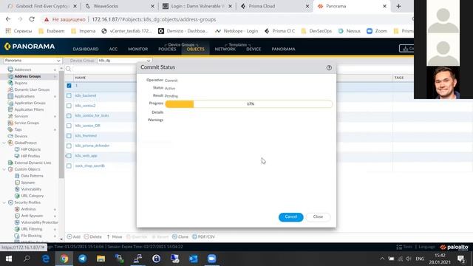The width and height of the screenshot is (473, 266).
Task: Click Delete in the bottom toolbar
Action: pyautogui.click(x=93, y=236)
